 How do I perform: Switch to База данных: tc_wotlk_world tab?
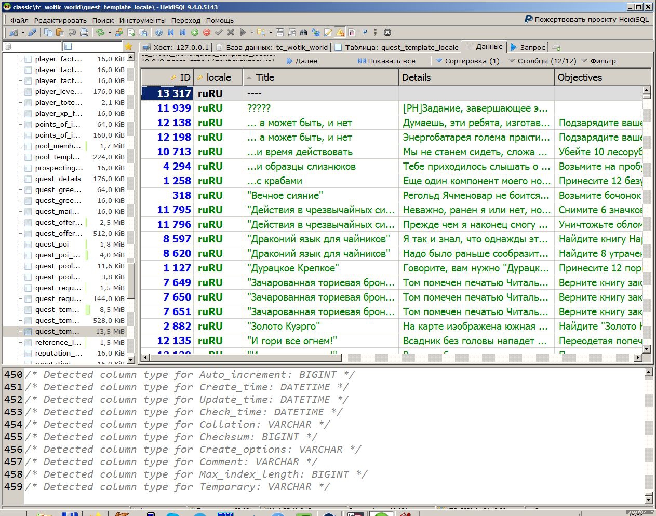tap(272, 47)
